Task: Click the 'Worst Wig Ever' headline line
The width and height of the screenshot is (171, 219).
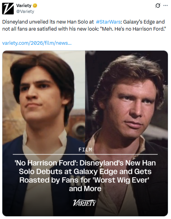Action: pos(84,180)
